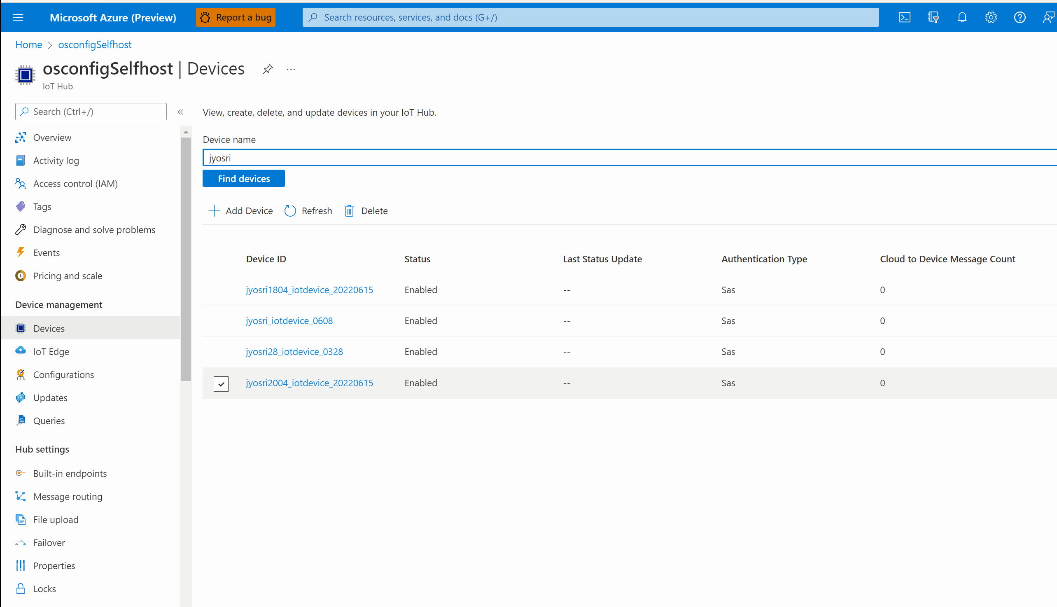Open the search resources dropdown
The width and height of the screenshot is (1057, 607).
tap(590, 17)
